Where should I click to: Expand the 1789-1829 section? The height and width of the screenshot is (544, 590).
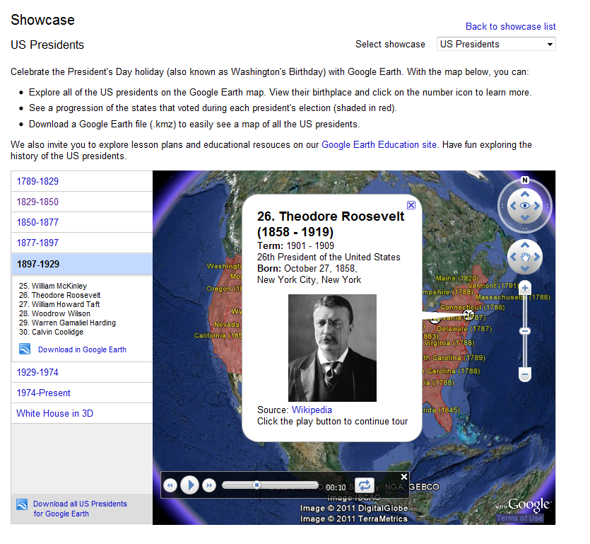pos(82,181)
